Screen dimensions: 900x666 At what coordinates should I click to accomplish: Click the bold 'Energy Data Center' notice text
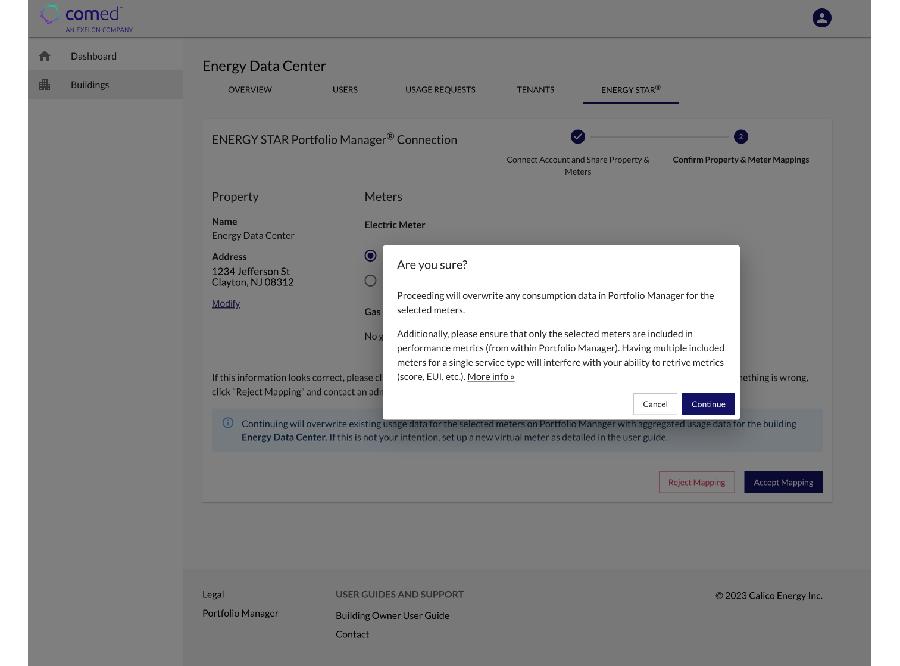283,437
